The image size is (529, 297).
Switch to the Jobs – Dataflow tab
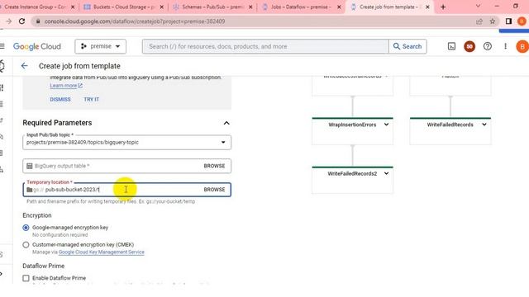tap(301, 7)
